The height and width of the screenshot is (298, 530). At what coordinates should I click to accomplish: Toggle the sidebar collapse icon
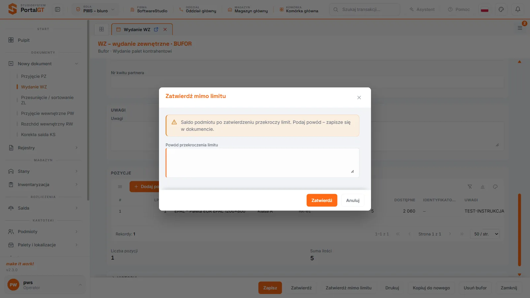coord(58,10)
